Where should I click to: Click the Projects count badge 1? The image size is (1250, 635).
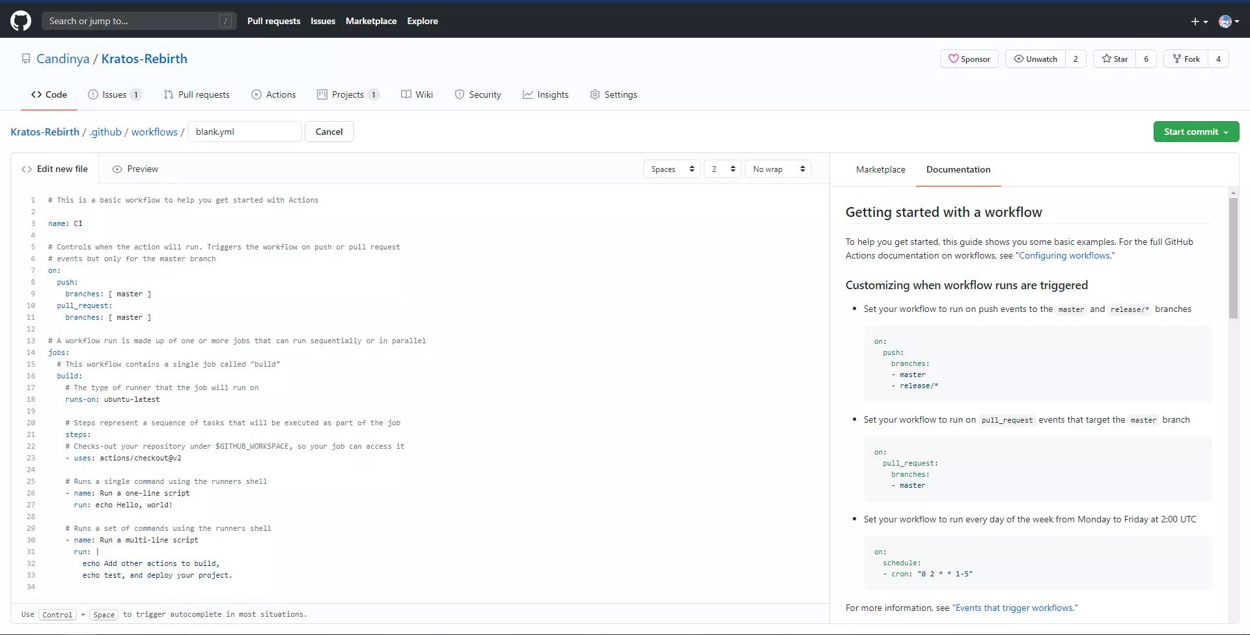point(374,94)
